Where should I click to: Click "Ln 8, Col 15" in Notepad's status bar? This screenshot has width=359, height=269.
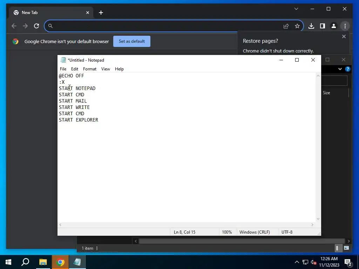pos(184,232)
